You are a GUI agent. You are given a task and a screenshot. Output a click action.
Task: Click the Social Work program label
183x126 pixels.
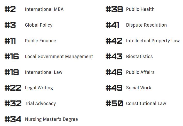pyautogui.click(x=139, y=88)
